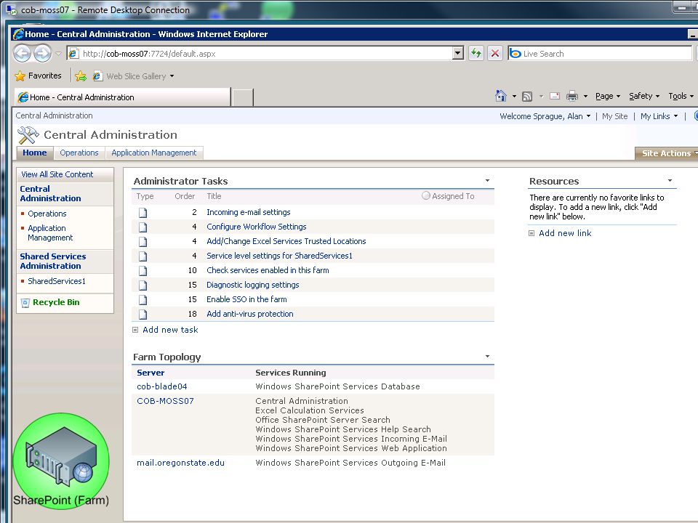This screenshot has width=698, height=523.
Task: Click the Recycle Bin icon in sidebar
Action: point(25,302)
